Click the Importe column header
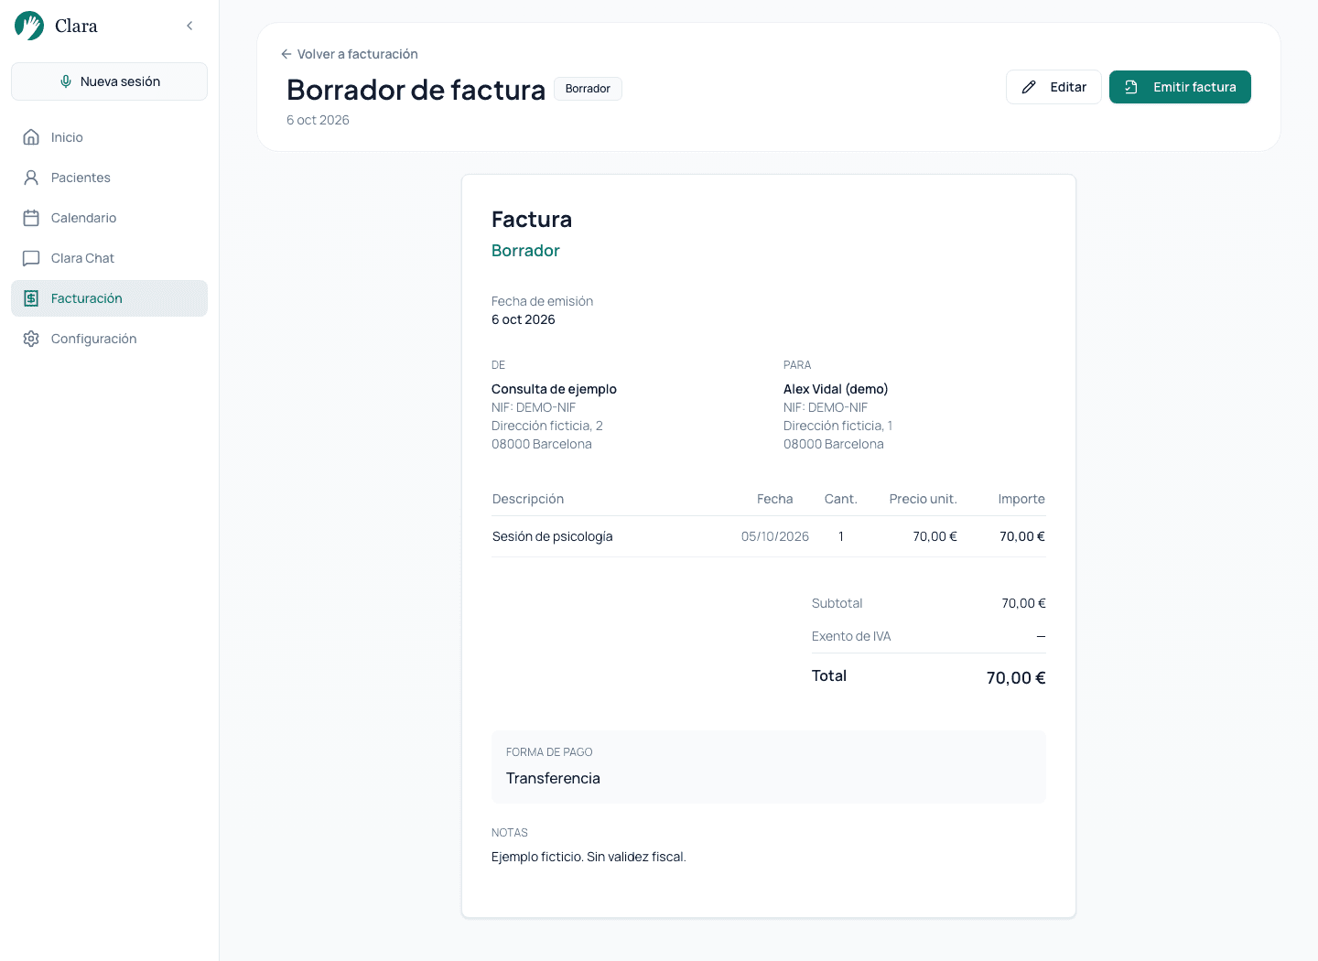The height and width of the screenshot is (961, 1318). pos(1021,499)
